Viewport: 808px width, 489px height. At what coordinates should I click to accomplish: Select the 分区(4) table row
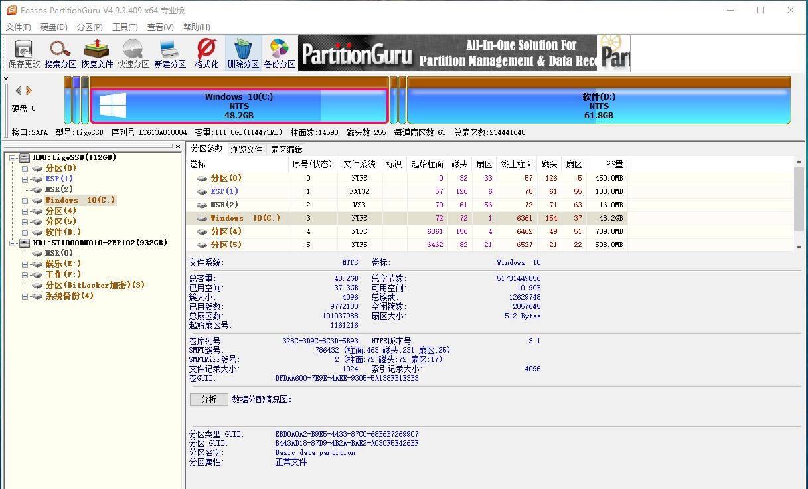408,231
